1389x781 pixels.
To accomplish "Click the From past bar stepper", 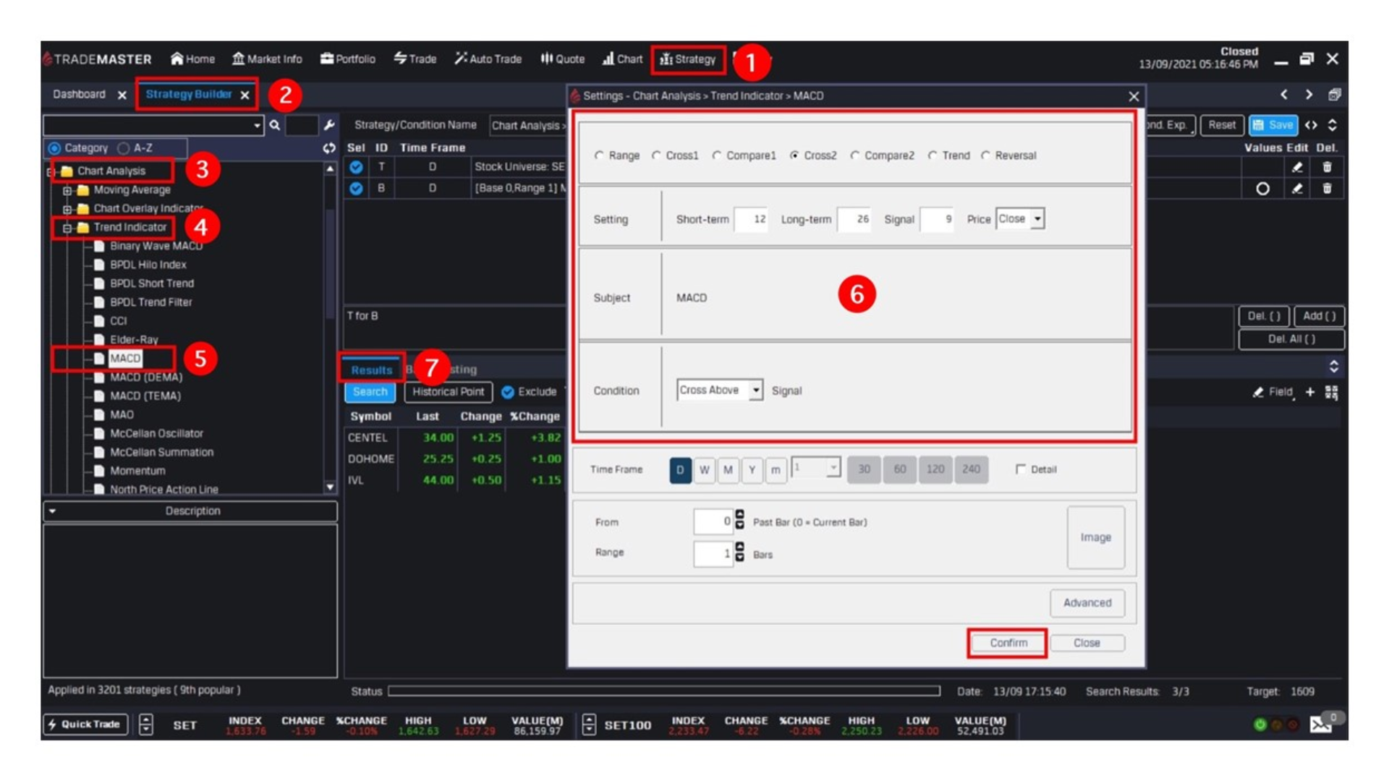I will 739,519.
